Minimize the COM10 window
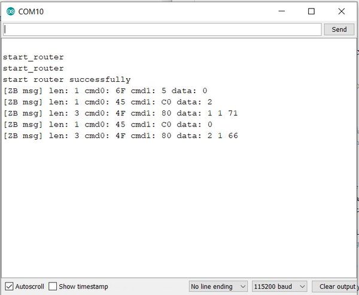The image size is (359, 295). [x=282, y=11]
